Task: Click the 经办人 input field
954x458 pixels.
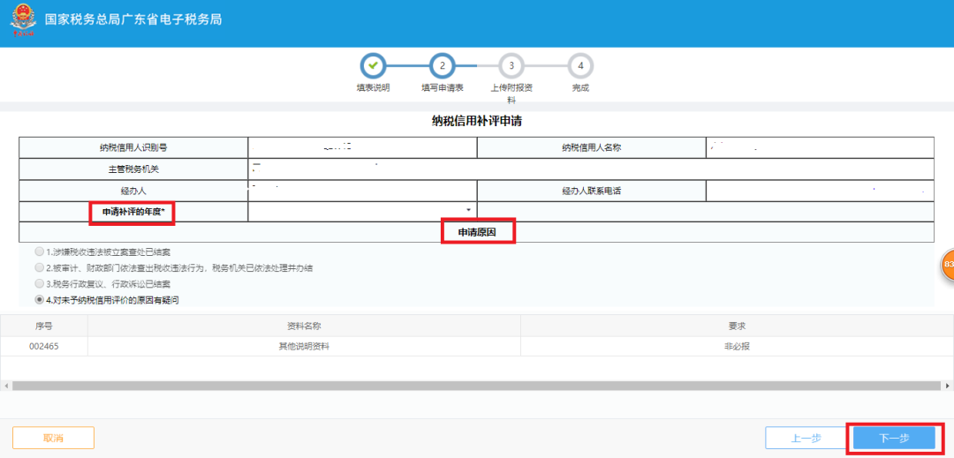Action: pyautogui.click(x=363, y=191)
